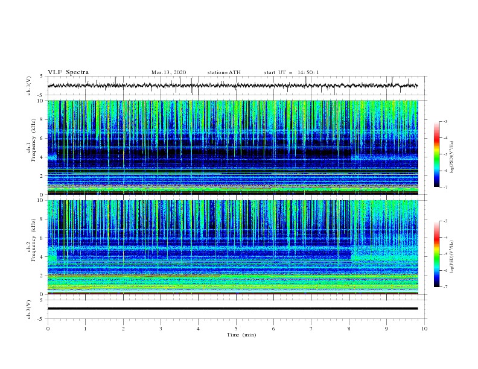Click the ch.1 spectrogram color bar
The height and width of the screenshot is (369, 478).
coord(436,154)
